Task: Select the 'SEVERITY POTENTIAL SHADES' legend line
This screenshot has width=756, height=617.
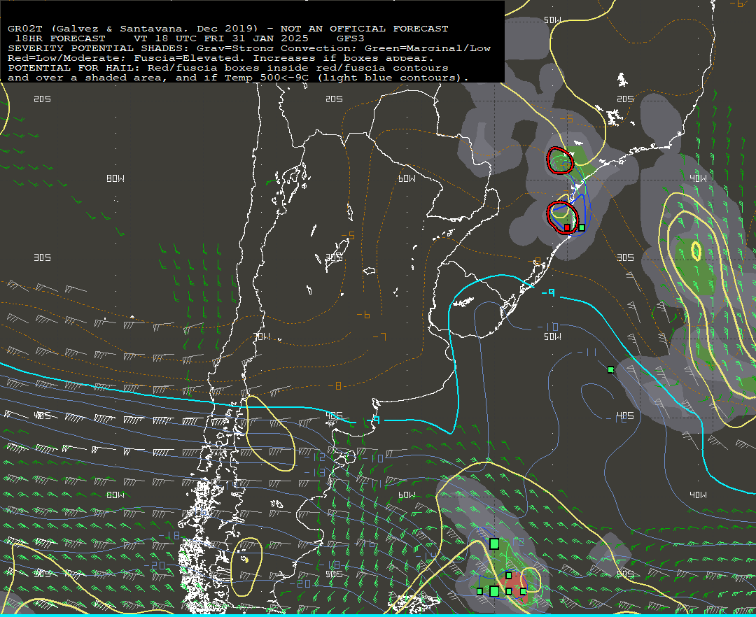Action: click(x=248, y=48)
